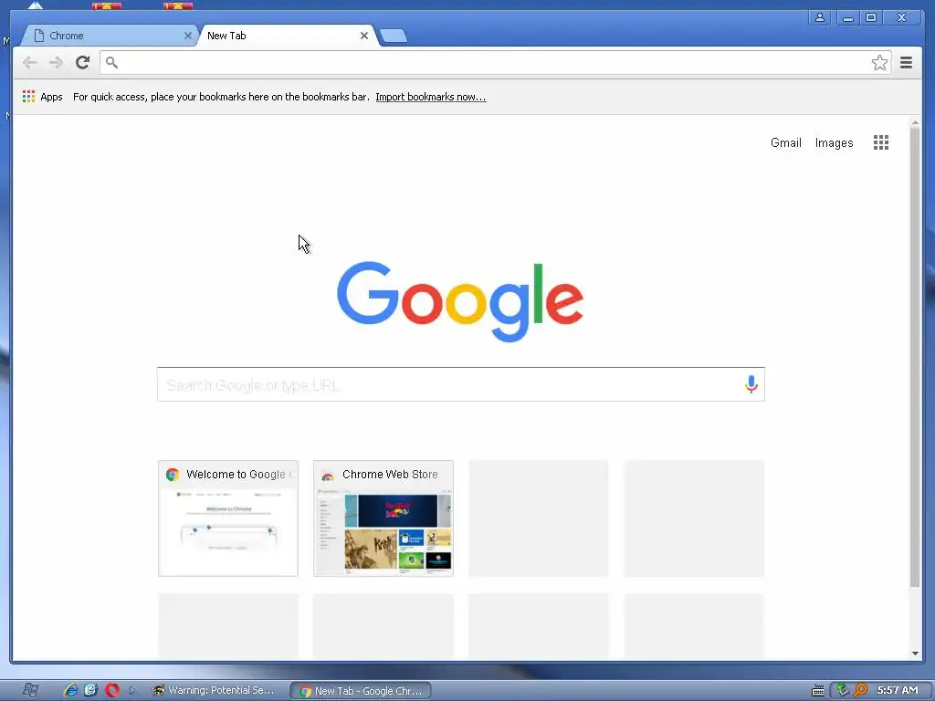
Task: Expand the quick launch overflow arrow
Action: [x=132, y=690]
